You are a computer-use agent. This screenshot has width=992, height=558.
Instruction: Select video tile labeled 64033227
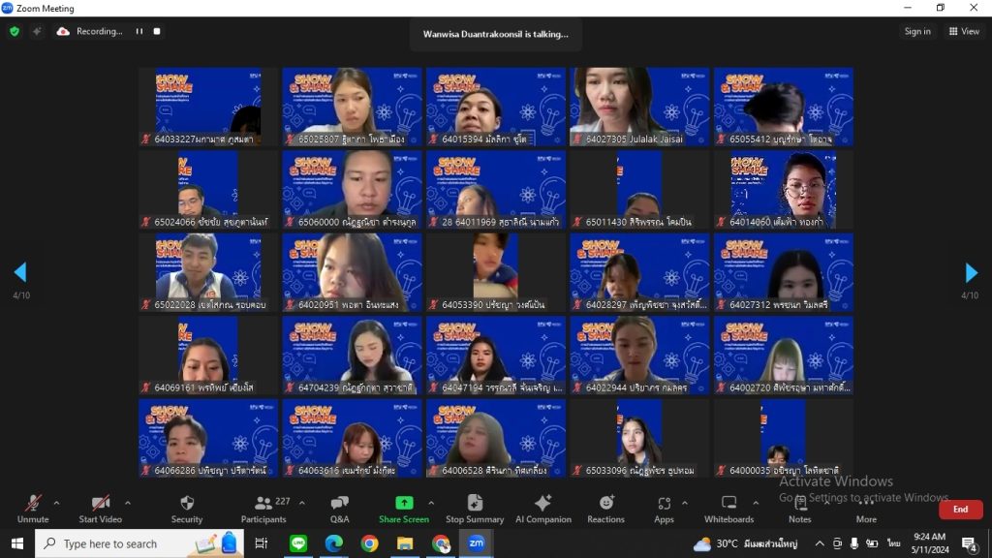pyautogui.click(x=208, y=107)
